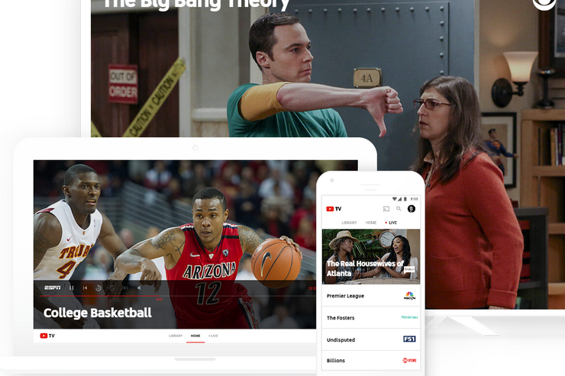
Task: Click the CBS eye logo on TV
Action: coord(544,3)
